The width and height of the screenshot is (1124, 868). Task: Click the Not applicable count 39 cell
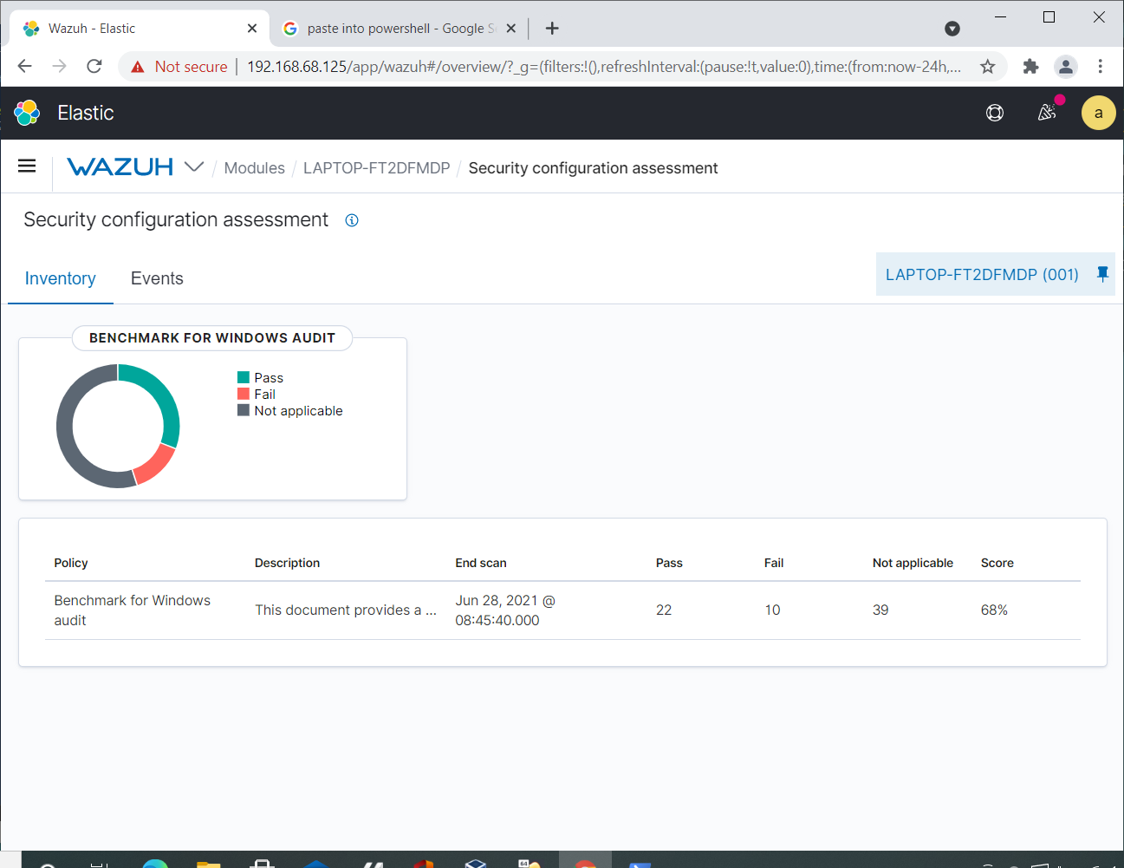click(880, 610)
